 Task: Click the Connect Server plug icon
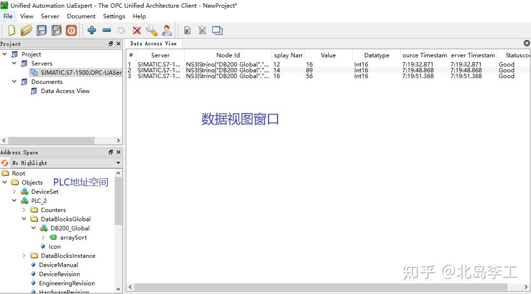point(121,30)
